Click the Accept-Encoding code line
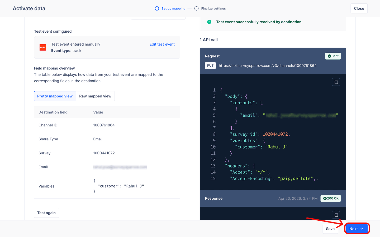The width and height of the screenshot is (380, 237). click(x=274, y=179)
